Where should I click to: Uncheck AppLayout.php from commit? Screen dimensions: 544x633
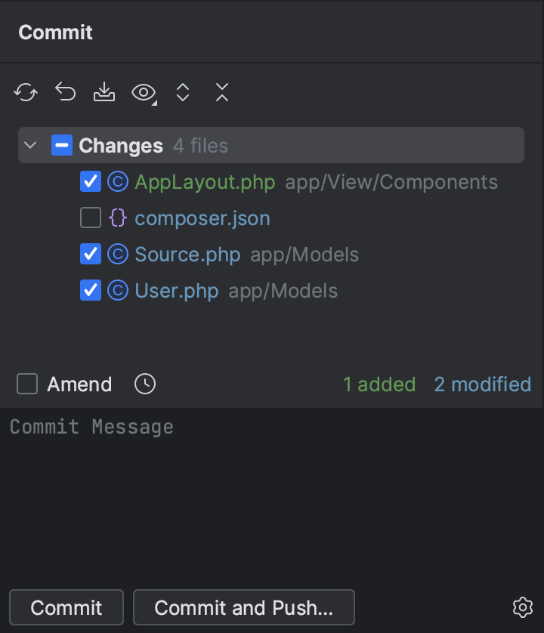tap(90, 181)
